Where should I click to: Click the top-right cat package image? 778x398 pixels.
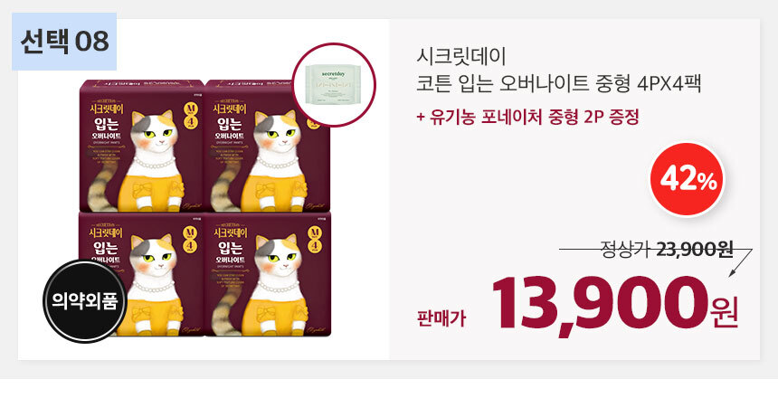tap(268, 146)
